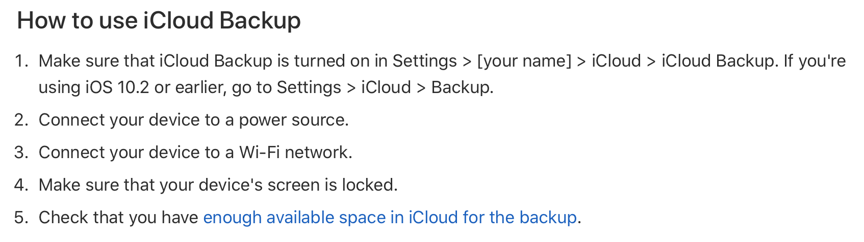Image resolution: width=864 pixels, height=242 pixels.
Task: Click the iOS 10.2 text in step one
Action: coord(117,87)
